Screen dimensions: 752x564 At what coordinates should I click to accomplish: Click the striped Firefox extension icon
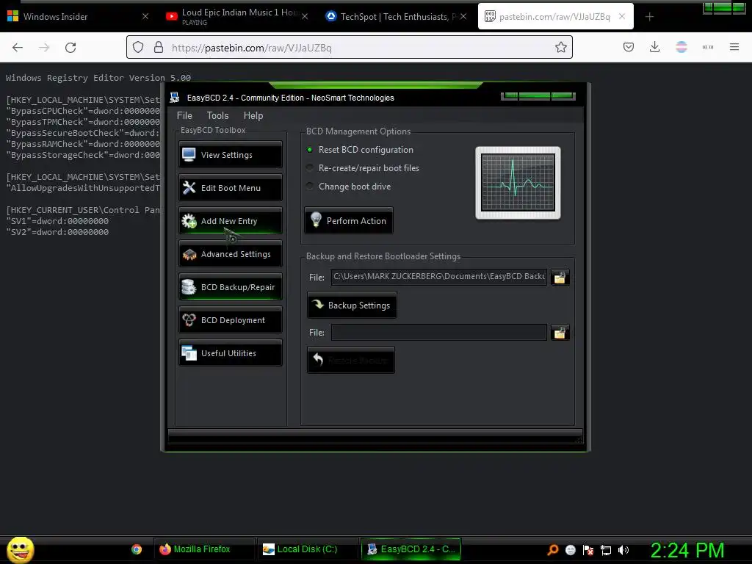tap(681, 47)
